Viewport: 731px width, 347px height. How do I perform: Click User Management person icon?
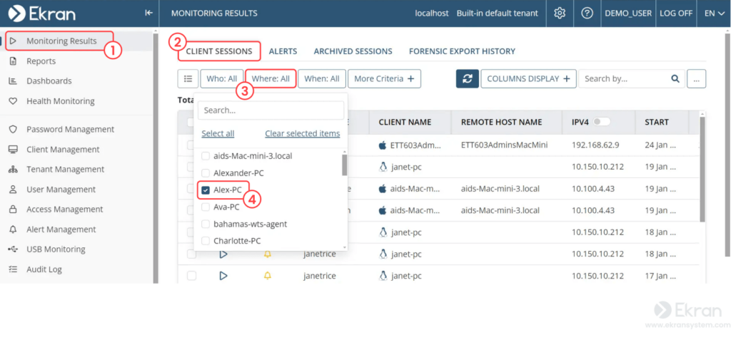tap(13, 190)
